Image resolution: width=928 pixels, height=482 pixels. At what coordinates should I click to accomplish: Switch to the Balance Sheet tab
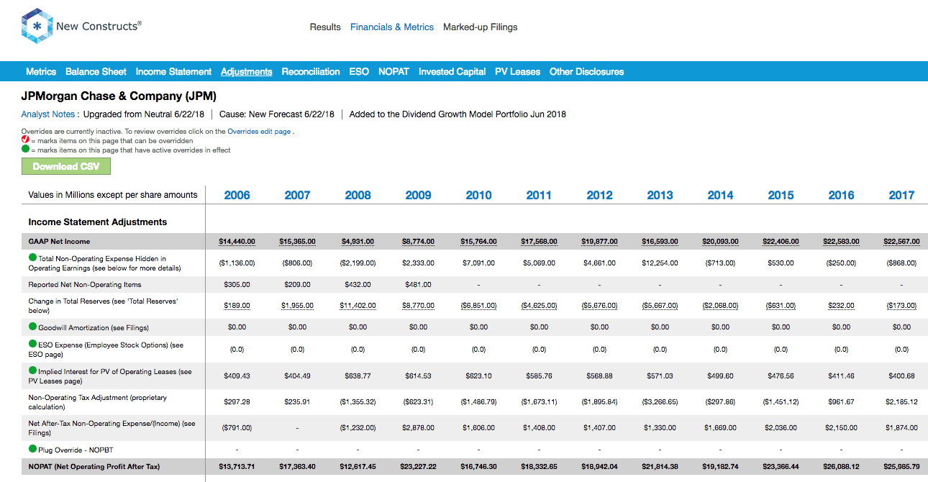click(96, 71)
